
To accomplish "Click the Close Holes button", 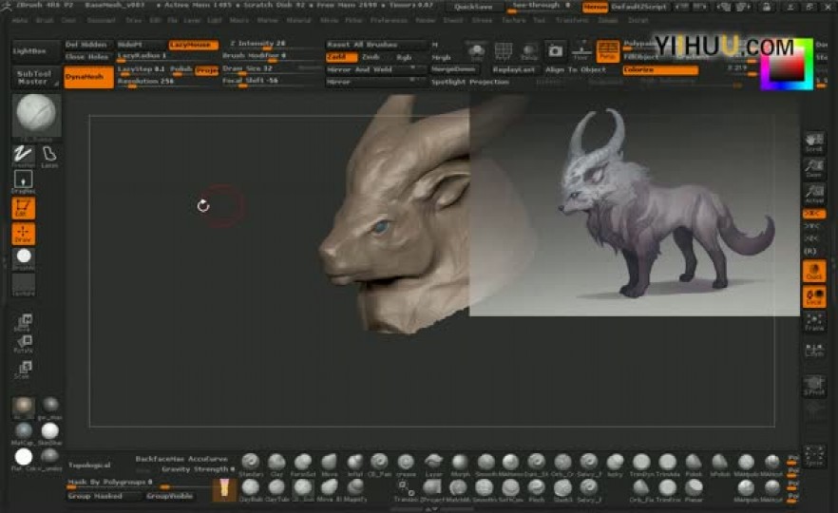I will [x=86, y=57].
